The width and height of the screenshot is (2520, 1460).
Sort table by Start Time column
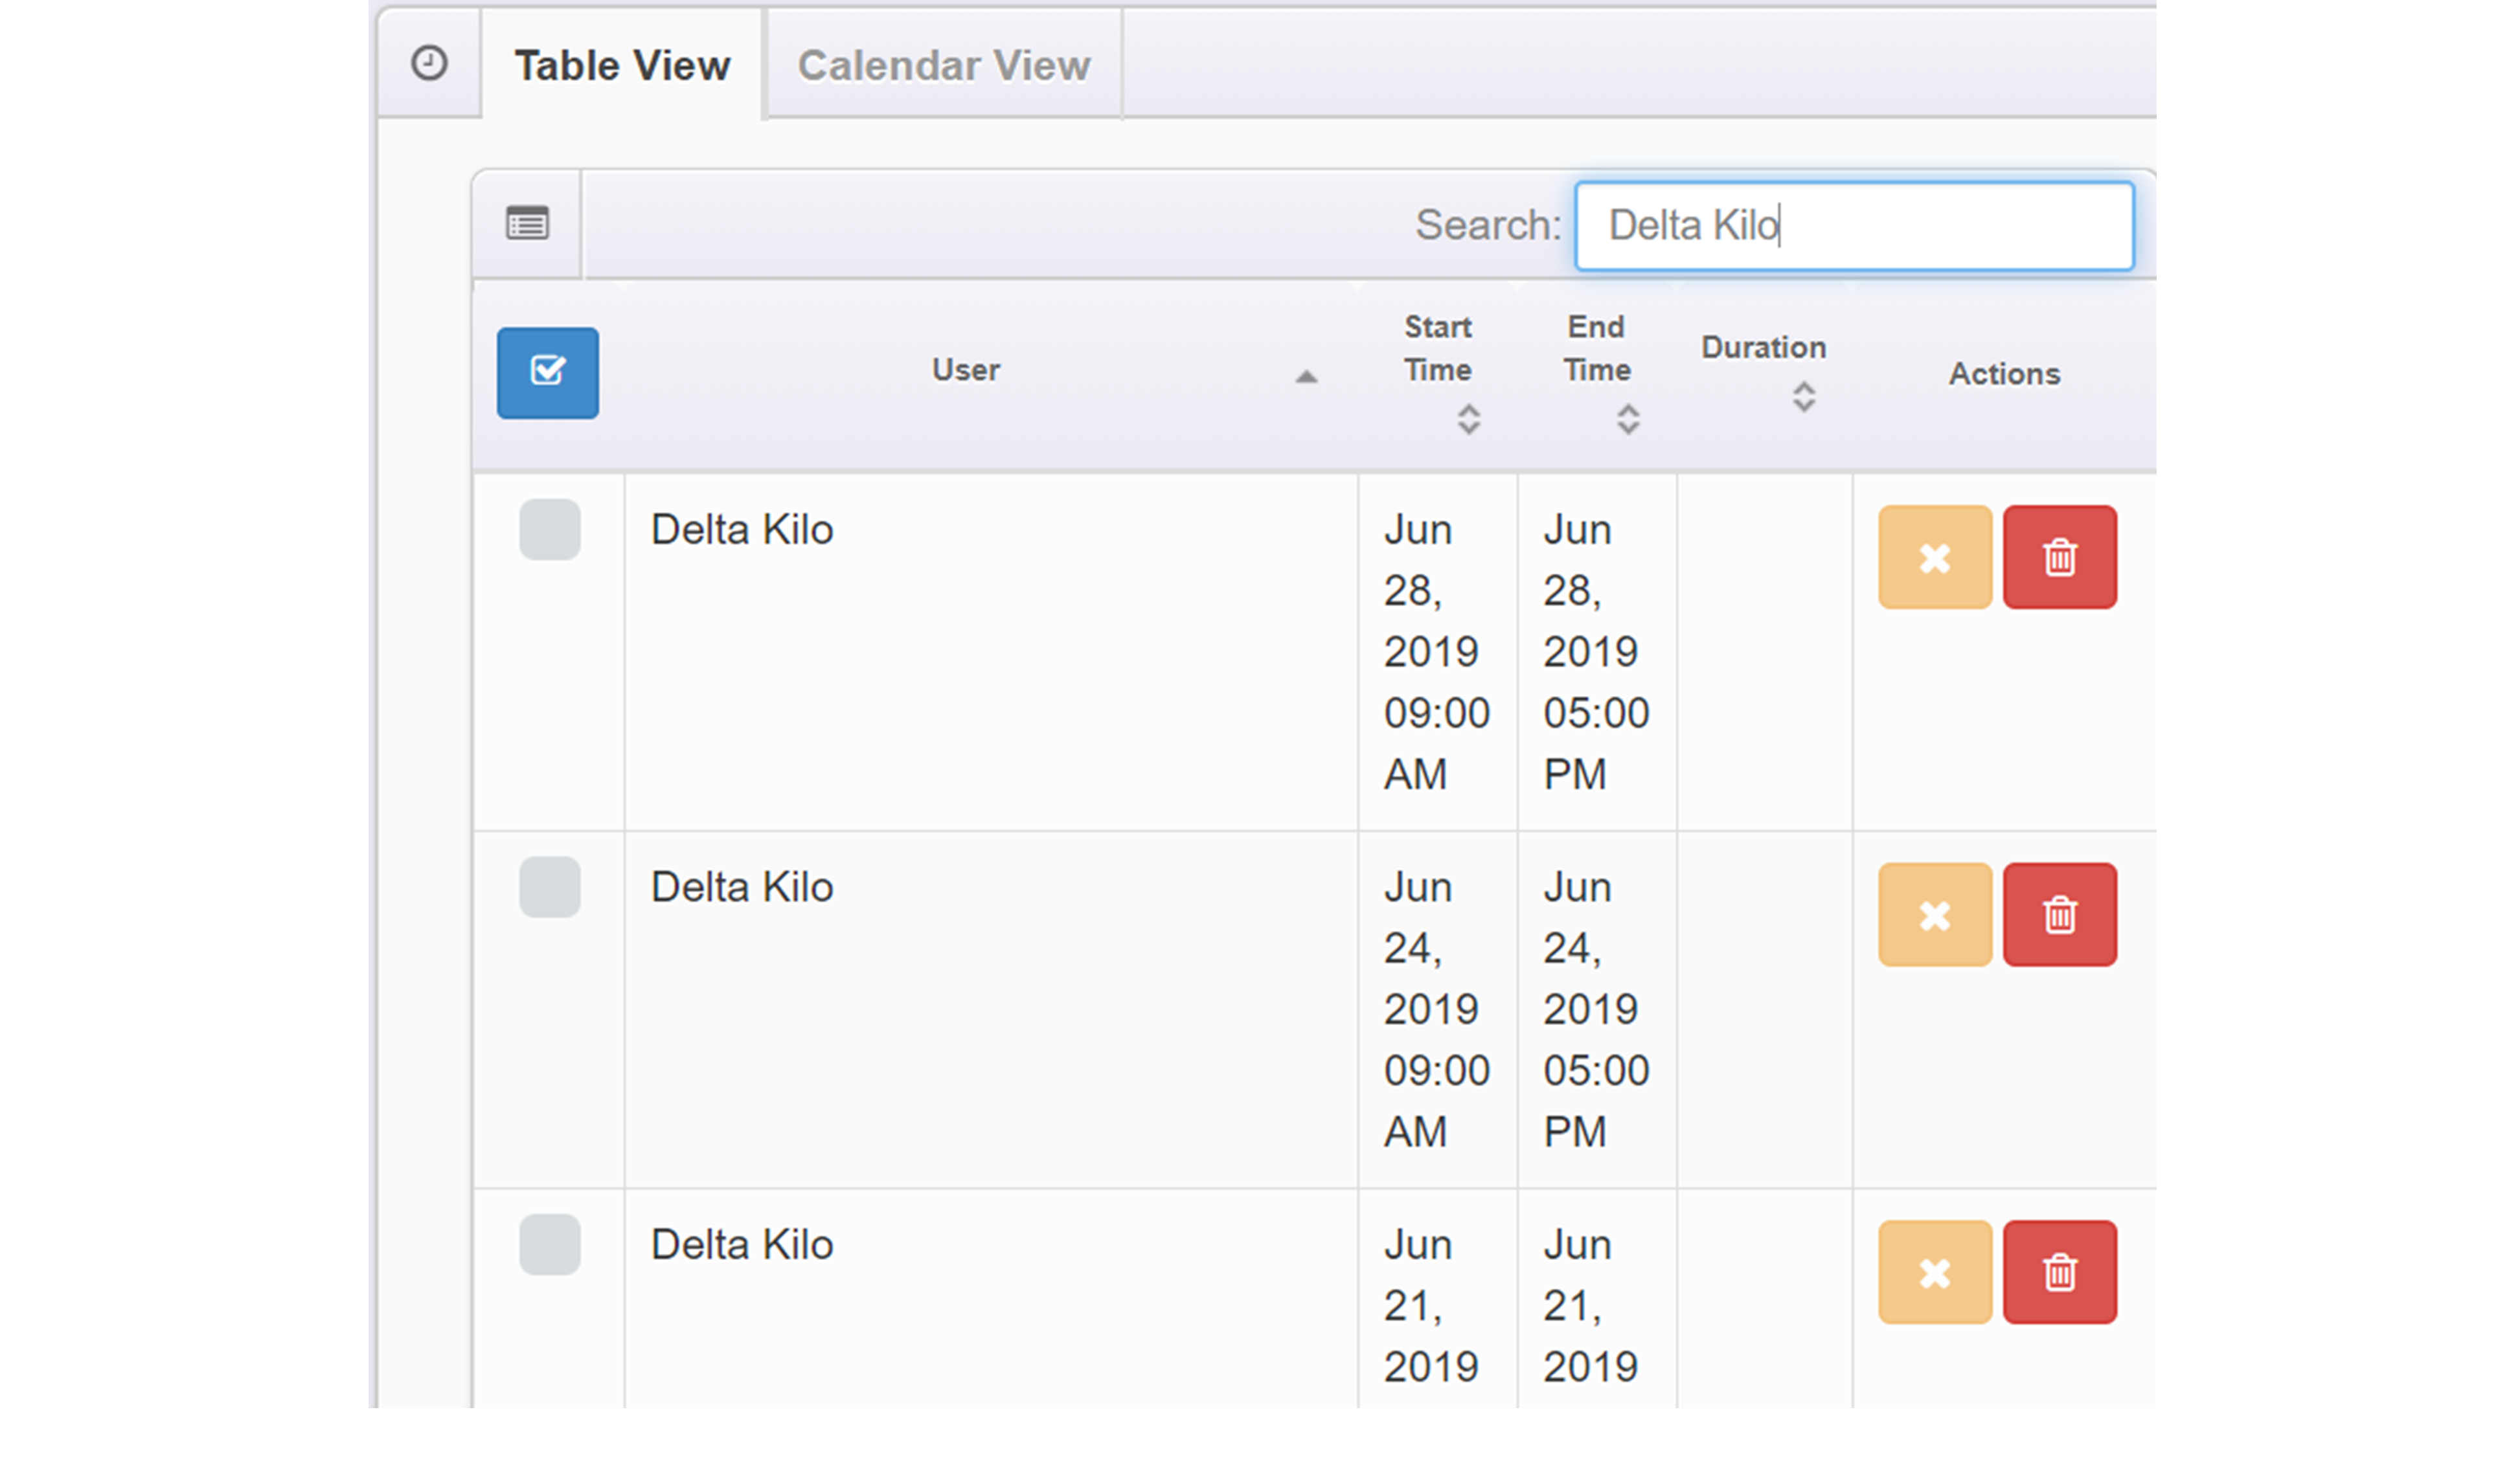coord(1467,418)
